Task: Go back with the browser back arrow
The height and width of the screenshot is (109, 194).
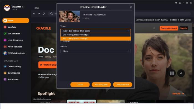Action: click(x=34, y=14)
